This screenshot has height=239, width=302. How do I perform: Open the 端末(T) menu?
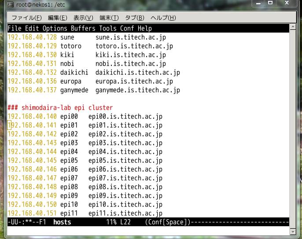109,18
